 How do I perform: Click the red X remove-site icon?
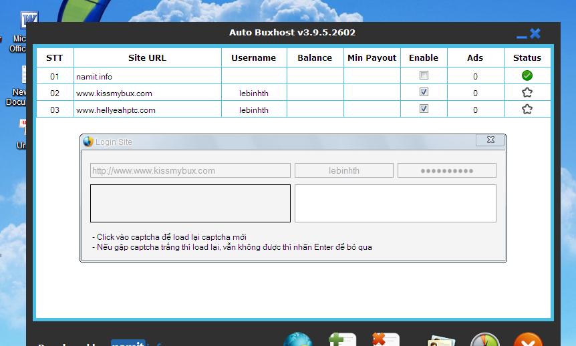pos(386,339)
